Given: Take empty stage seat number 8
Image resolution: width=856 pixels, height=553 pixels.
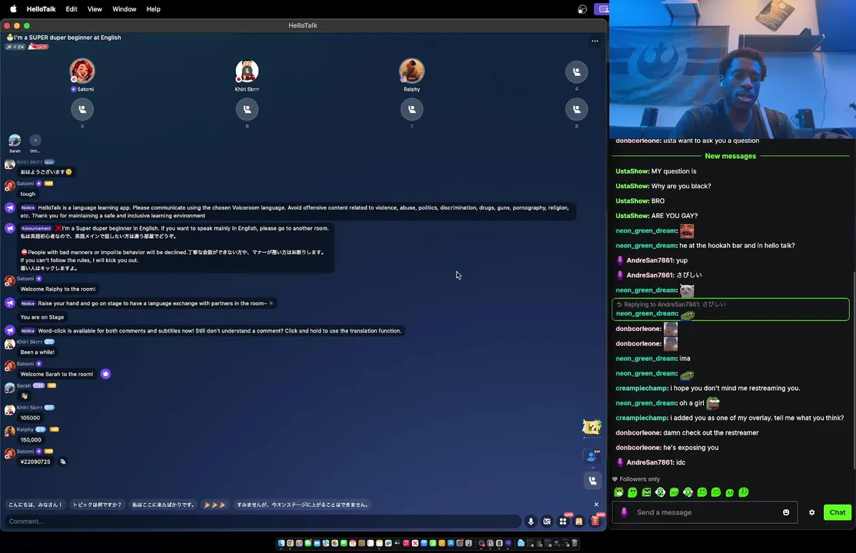Looking at the screenshot, I should coord(576,109).
